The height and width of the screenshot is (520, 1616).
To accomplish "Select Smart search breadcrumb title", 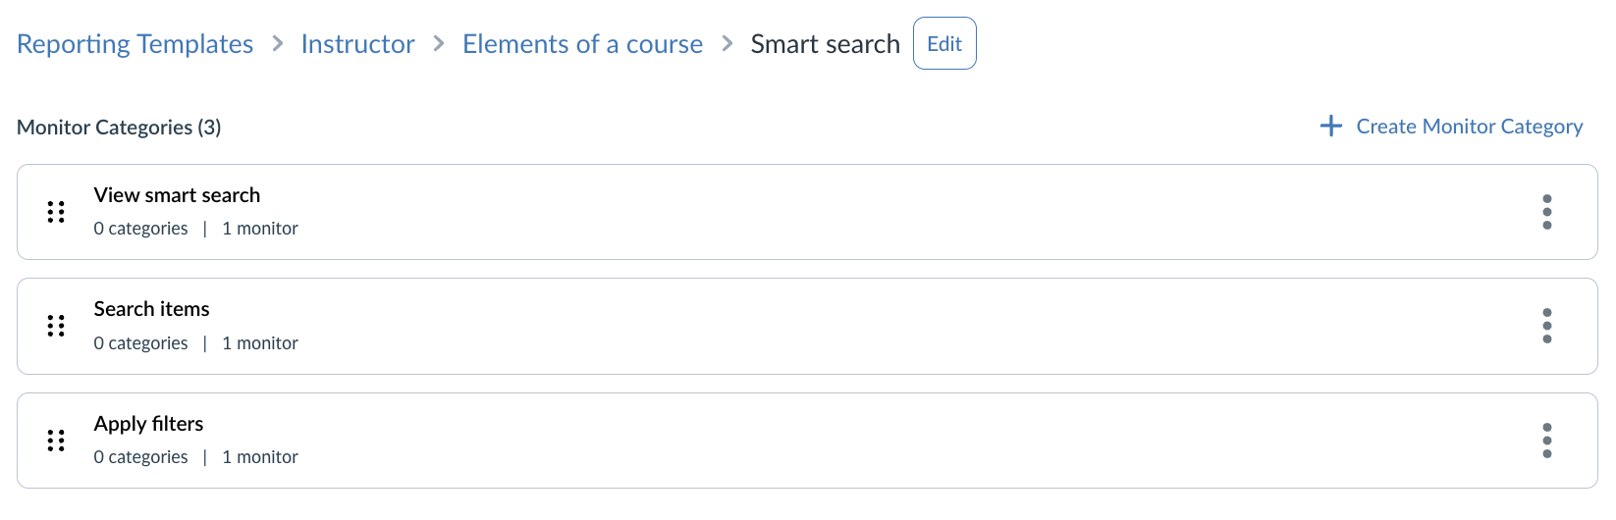I will (x=825, y=44).
